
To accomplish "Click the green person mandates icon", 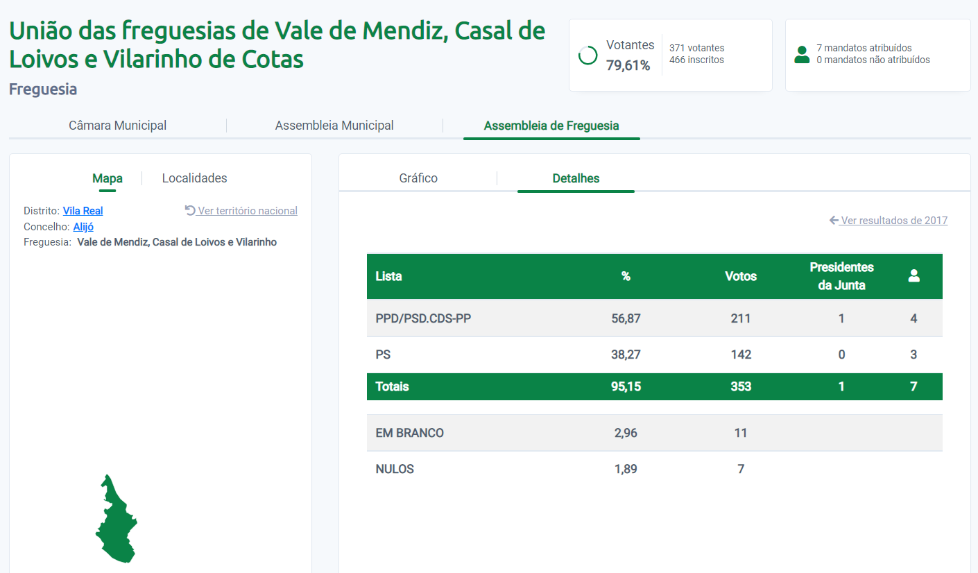I will (x=802, y=55).
